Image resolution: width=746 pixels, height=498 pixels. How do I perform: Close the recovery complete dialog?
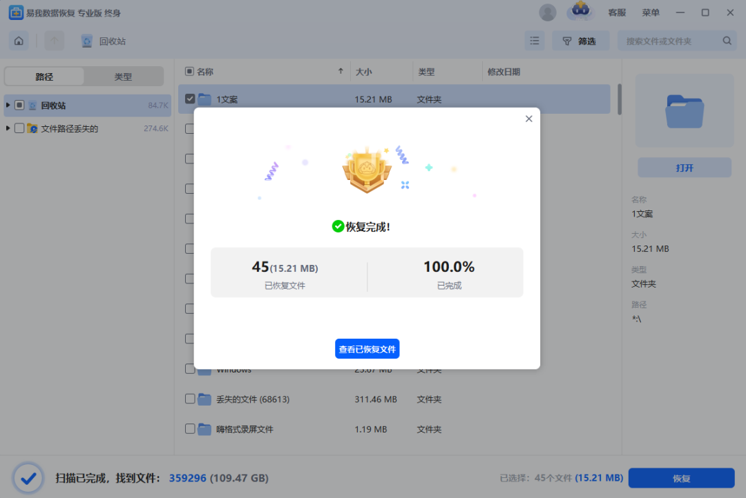(528, 119)
